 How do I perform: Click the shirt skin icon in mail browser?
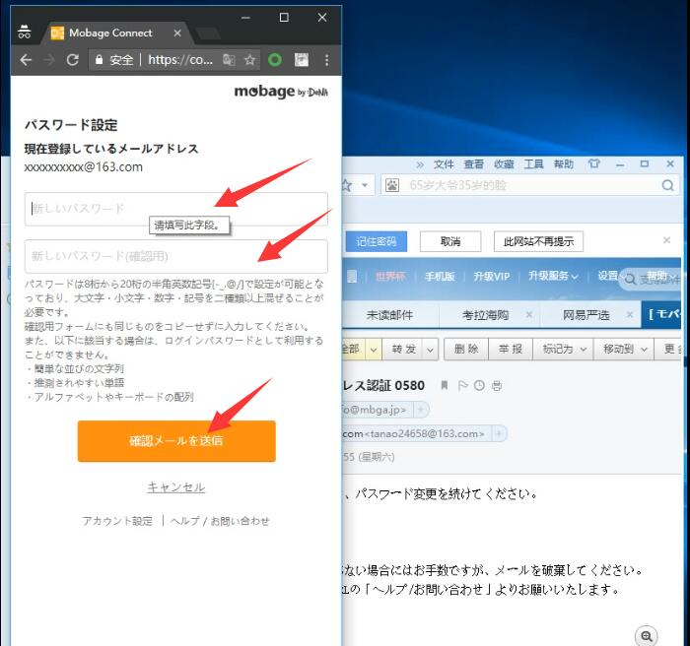coord(594,164)
